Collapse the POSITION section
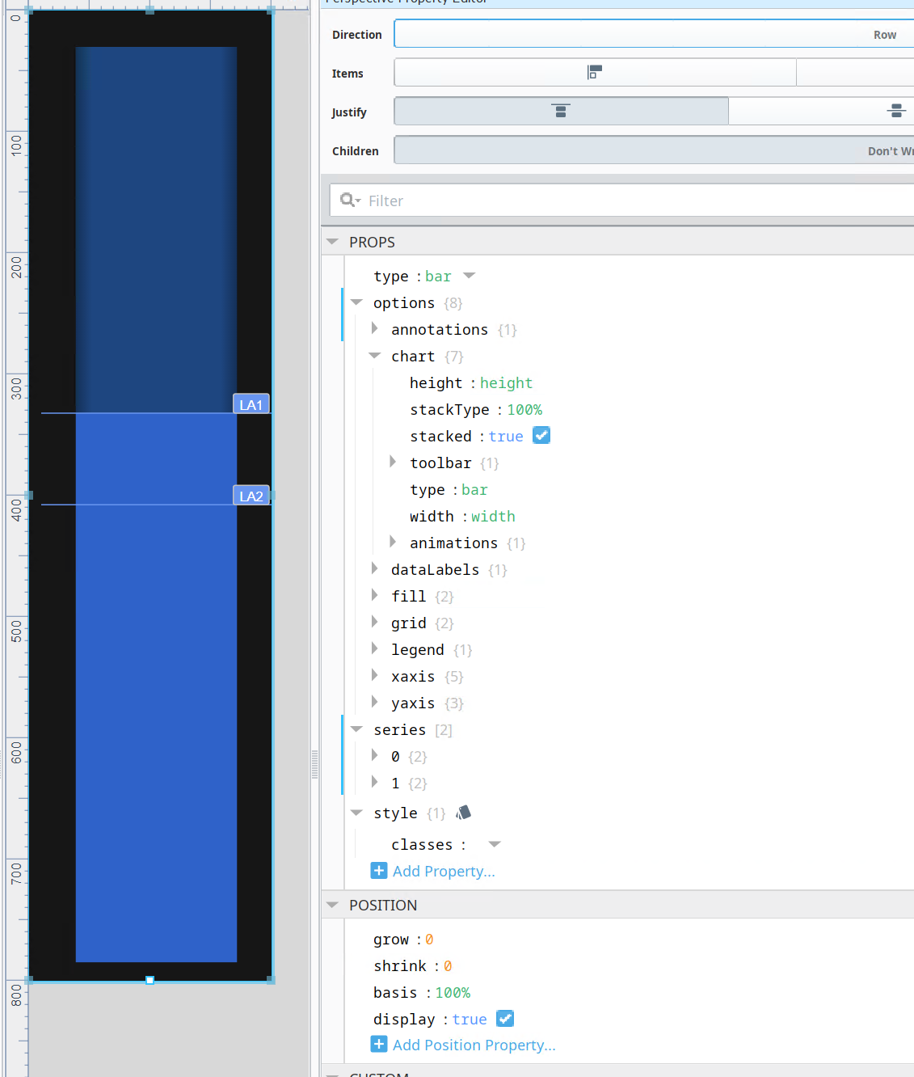 [332, 905]
